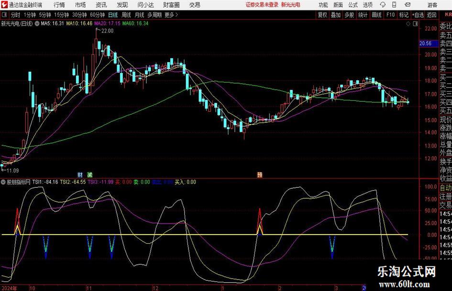Switch to the 30分钟 period tab
Viewport: 452px width, 291px height.
point(79,15)
